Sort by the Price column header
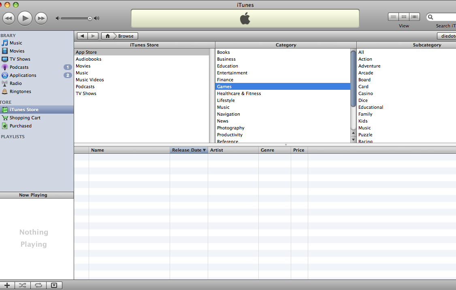Viewport: 456px width, 290px height. point(300,150)
